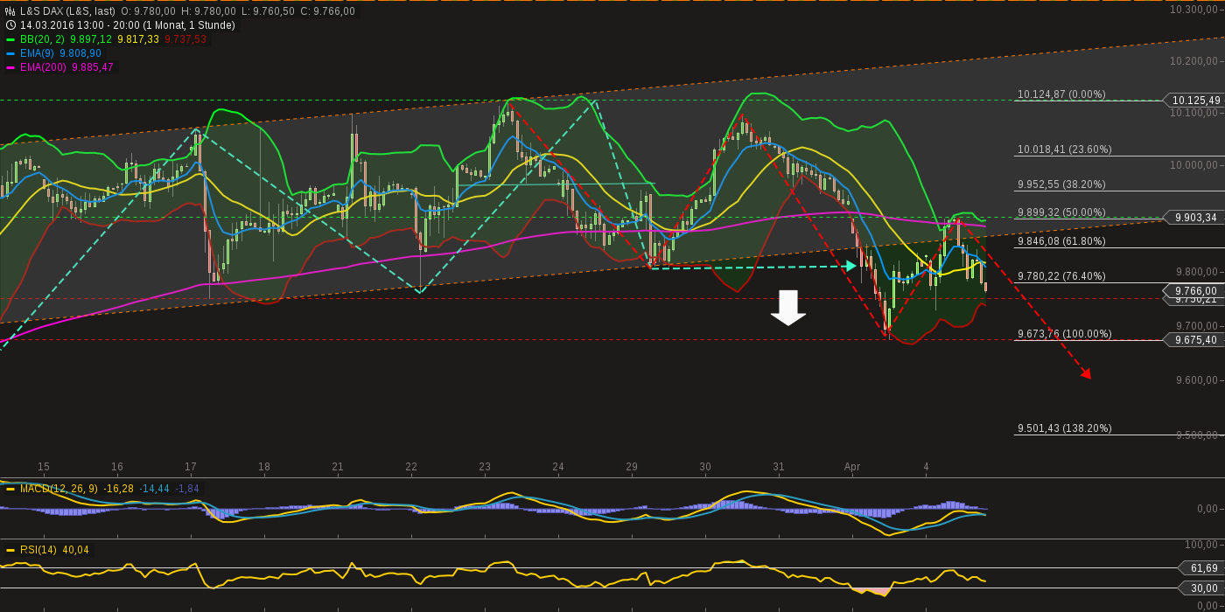Click the current price tag 9.766,00
Image resolution: width=1225 pixels, height=612 pixels.
pyautogui.click(x=1192, y=291)
